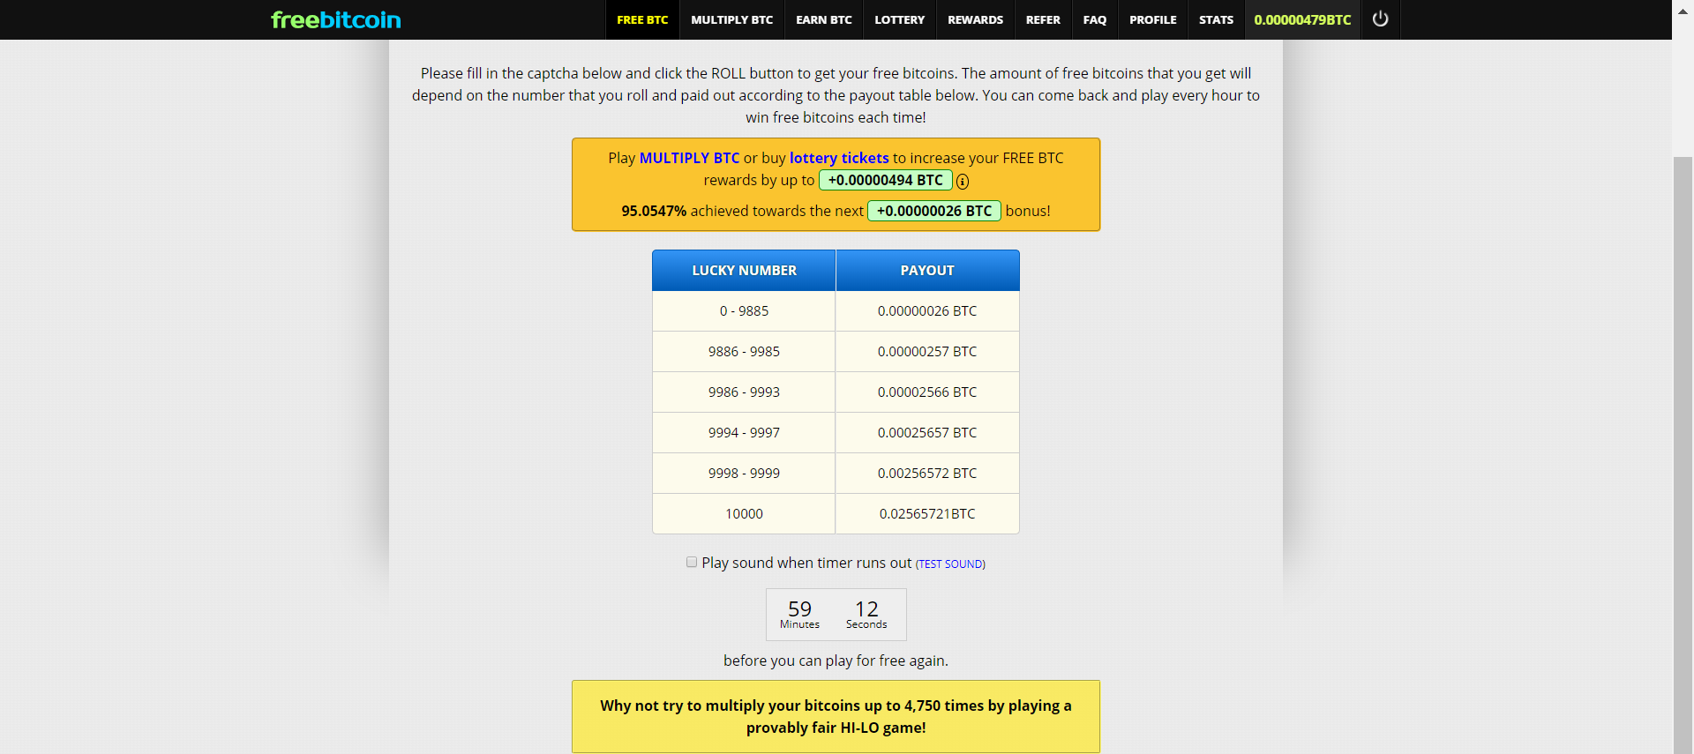This screenshot has height=754, width=1694.
Task: Select the 0.02565721BTC jackpot cell
Action: click(x=927, y=514)
